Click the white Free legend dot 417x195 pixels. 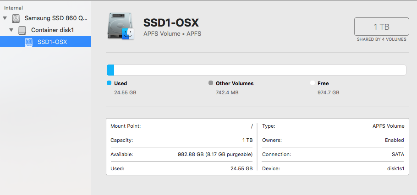coord(313,83)
